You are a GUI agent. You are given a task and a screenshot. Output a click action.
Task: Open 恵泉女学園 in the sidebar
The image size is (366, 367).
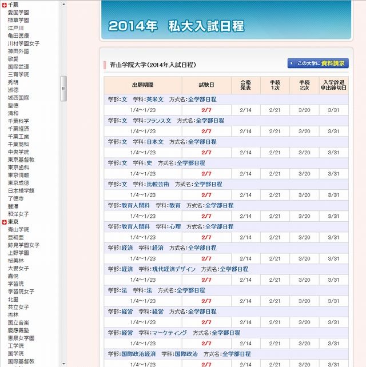coord(21,338)
